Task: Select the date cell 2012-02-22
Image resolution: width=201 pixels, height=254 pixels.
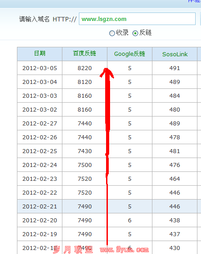Action: point(40,192)
